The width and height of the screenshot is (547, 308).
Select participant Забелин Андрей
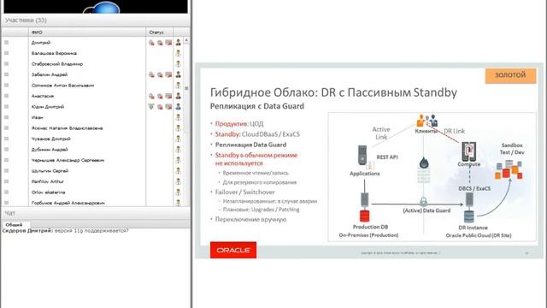(x=50, y=74)
